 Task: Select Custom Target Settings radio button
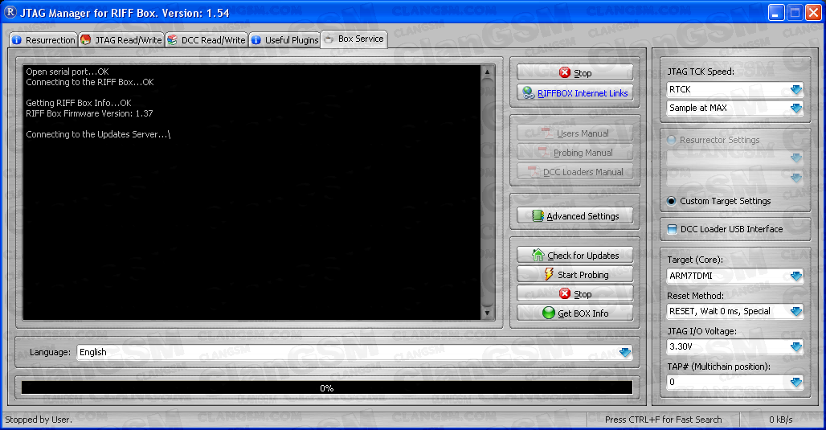click(671, 201)
